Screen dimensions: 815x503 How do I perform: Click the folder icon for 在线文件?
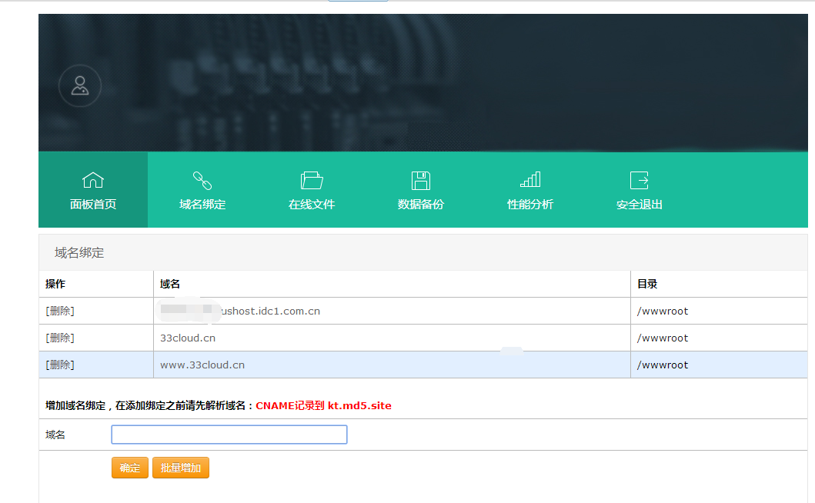[312, 180]
